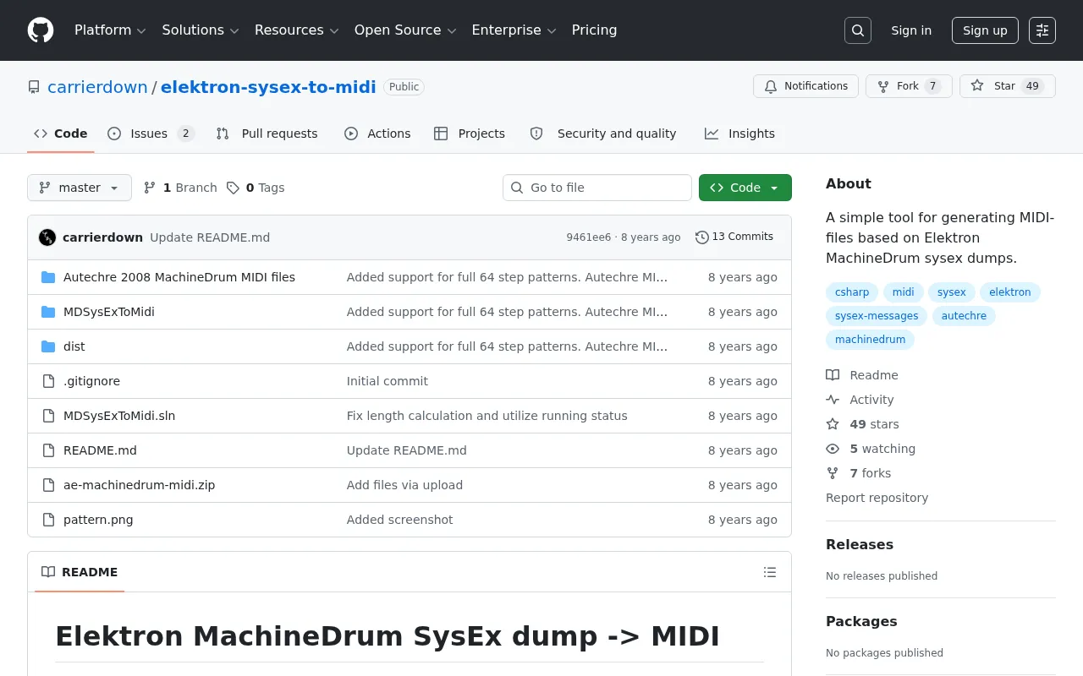Open the search magnifier button

pyautogui.click(x=858, y=30)
